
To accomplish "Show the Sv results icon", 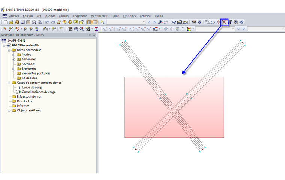I will pyautogui.click(x=111, y=29).
